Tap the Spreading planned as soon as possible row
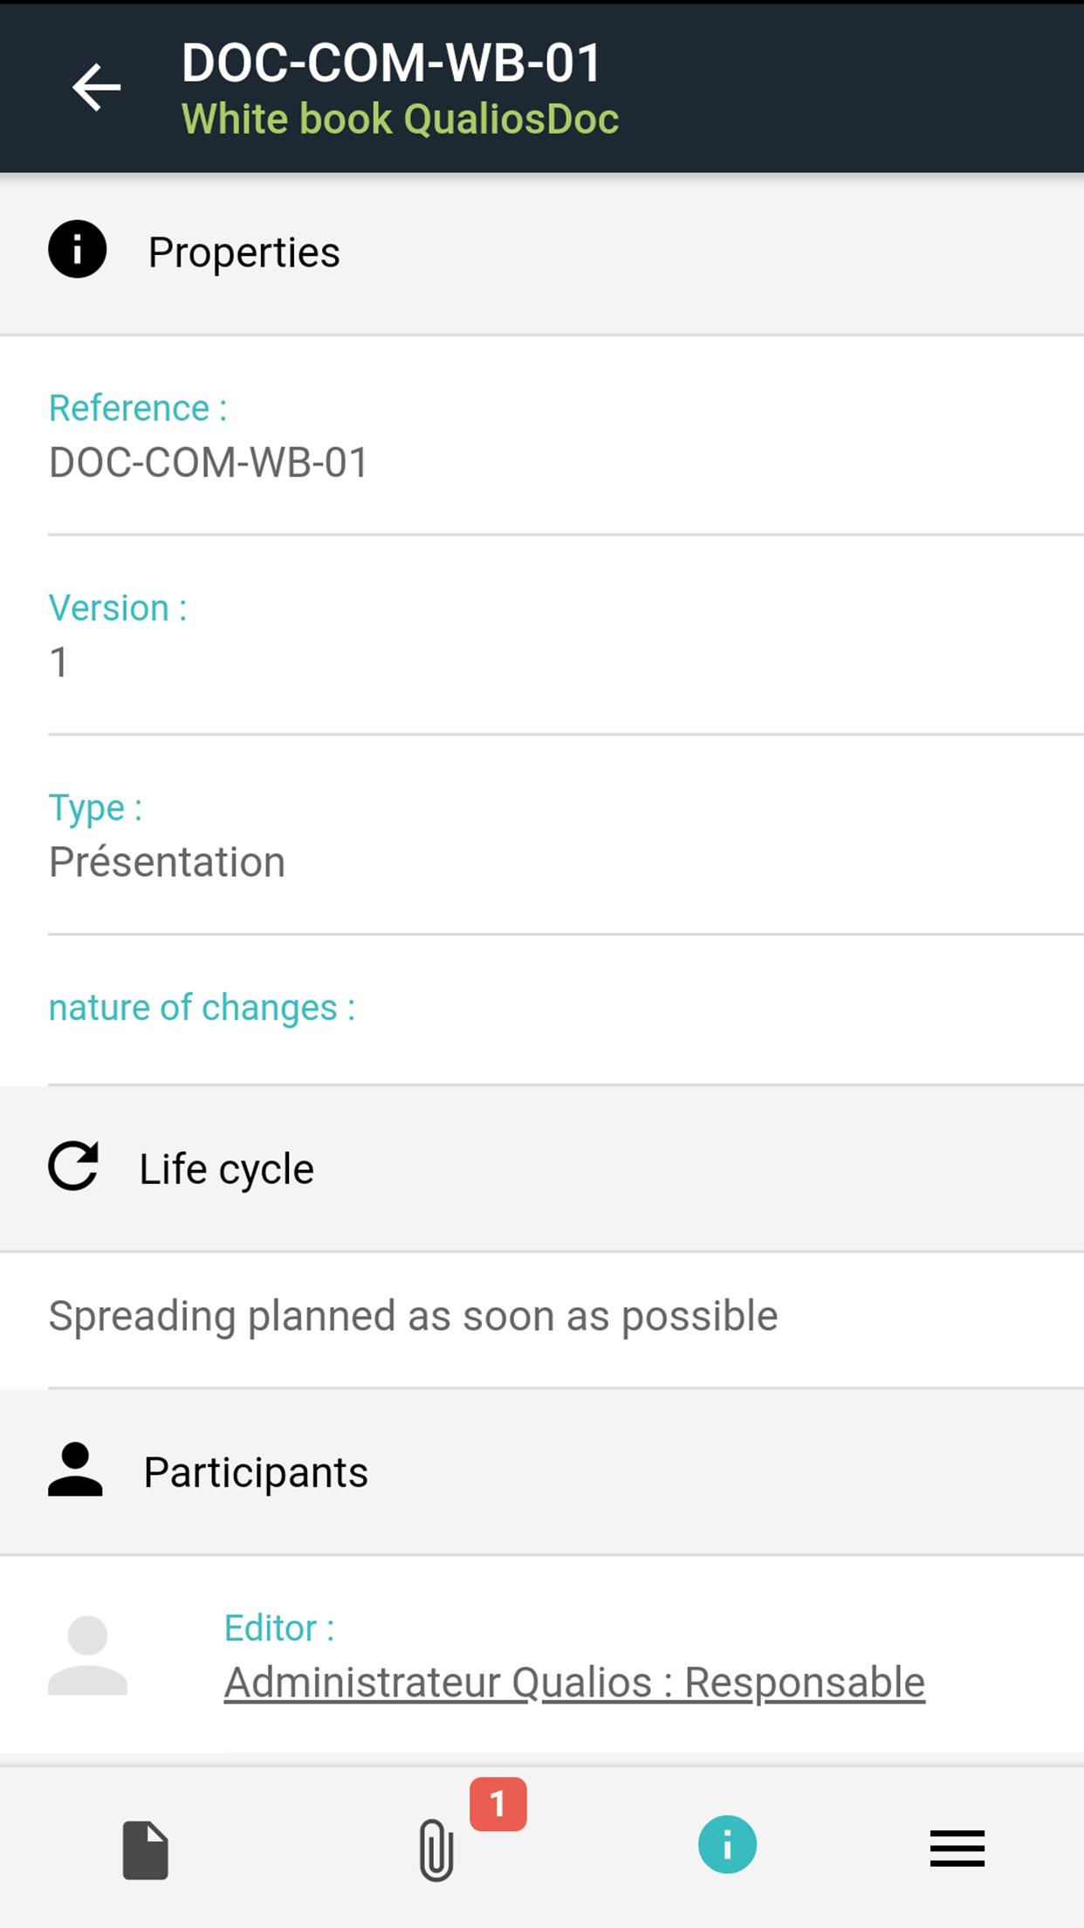 (413, 1316)
